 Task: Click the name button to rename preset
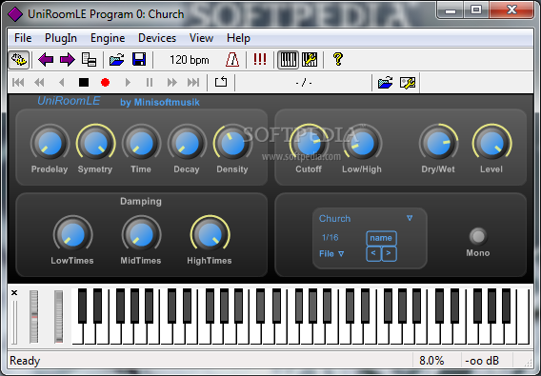381,238
